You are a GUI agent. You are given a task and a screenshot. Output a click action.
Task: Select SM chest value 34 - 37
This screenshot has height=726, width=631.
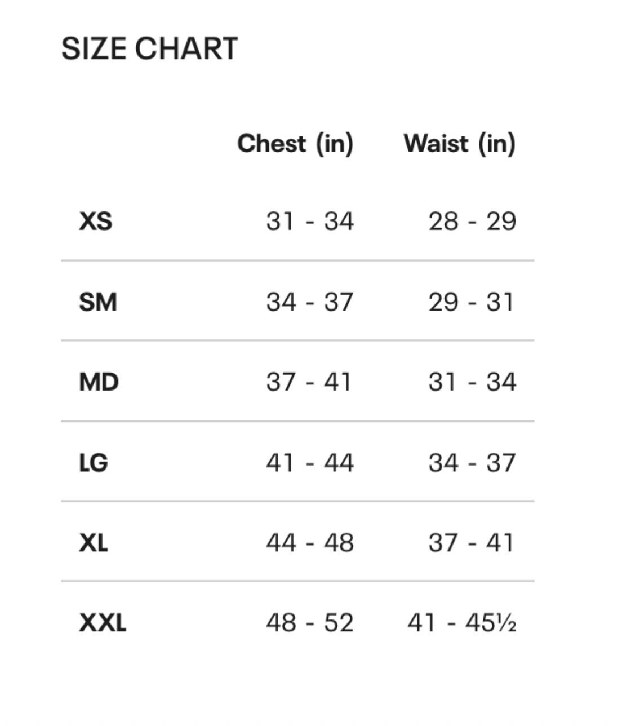tap(310, 302)
